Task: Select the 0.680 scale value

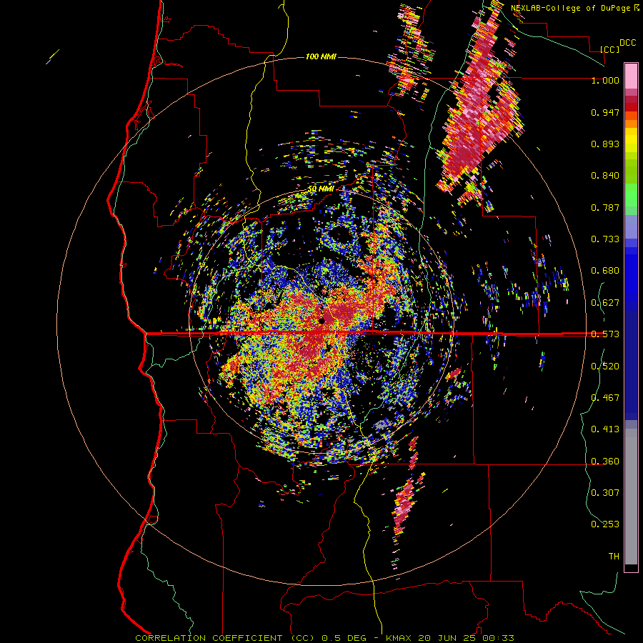Action: click(605, 271)
